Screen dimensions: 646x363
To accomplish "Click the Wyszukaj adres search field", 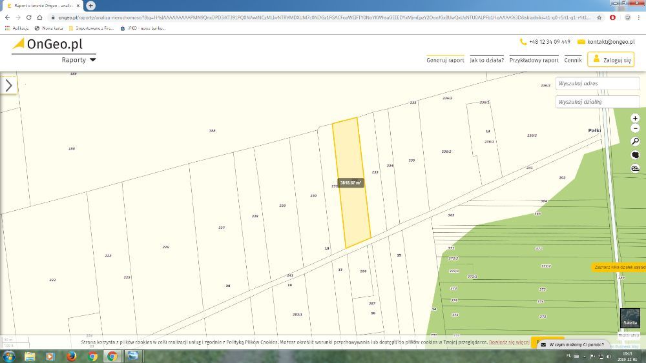I will coord(597,83).
